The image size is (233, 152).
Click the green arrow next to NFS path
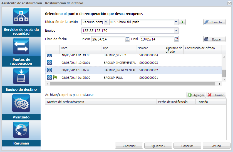click(182, 22)
